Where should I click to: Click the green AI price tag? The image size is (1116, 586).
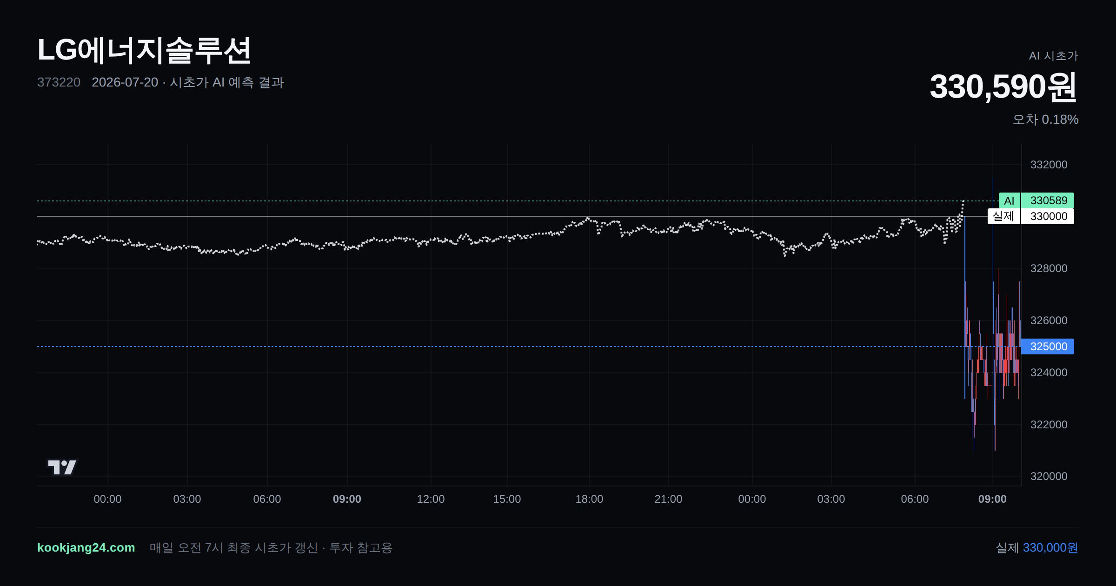tap(1009, 200)
